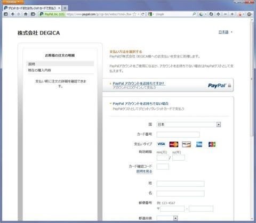
Task: Click the vertical page scrollbar
Action: coord(252,79)
